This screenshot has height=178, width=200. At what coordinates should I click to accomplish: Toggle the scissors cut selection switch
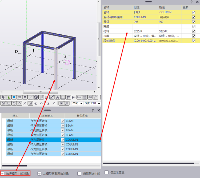click(58, 97)
